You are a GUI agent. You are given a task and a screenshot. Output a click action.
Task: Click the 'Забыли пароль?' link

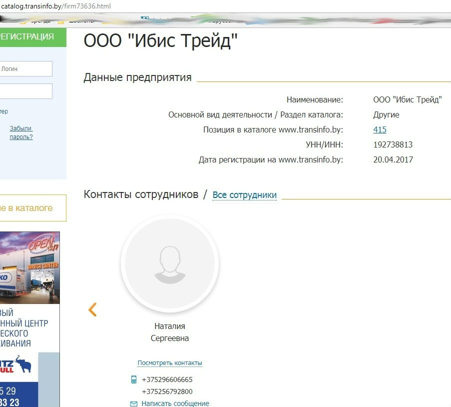tap(20, 132)
